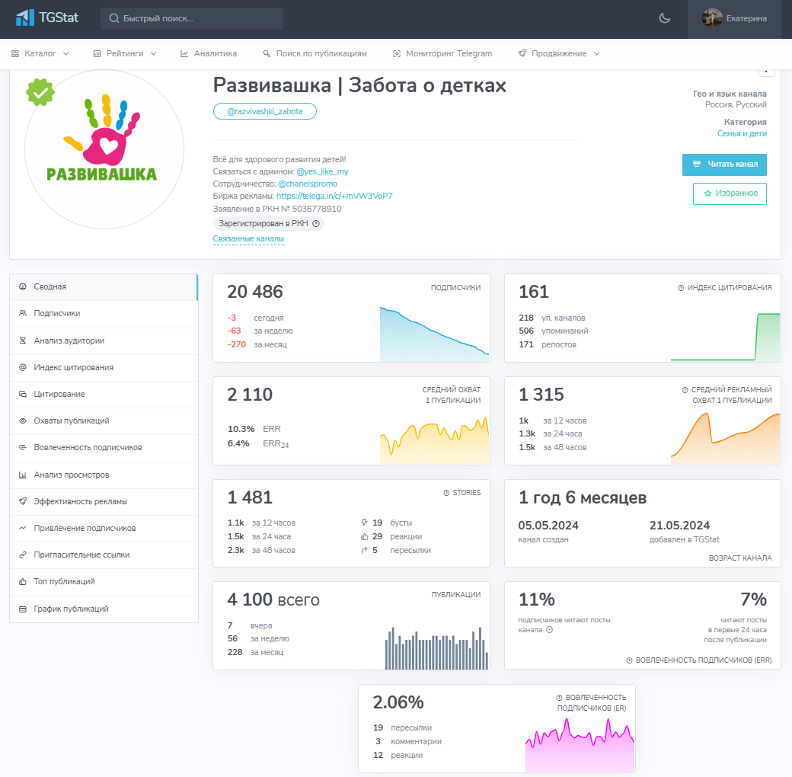Image resolution: width=792 pixels, height=777 pixels.
Task: Add channel to Избранное favorites
Action: pos(730,193)
